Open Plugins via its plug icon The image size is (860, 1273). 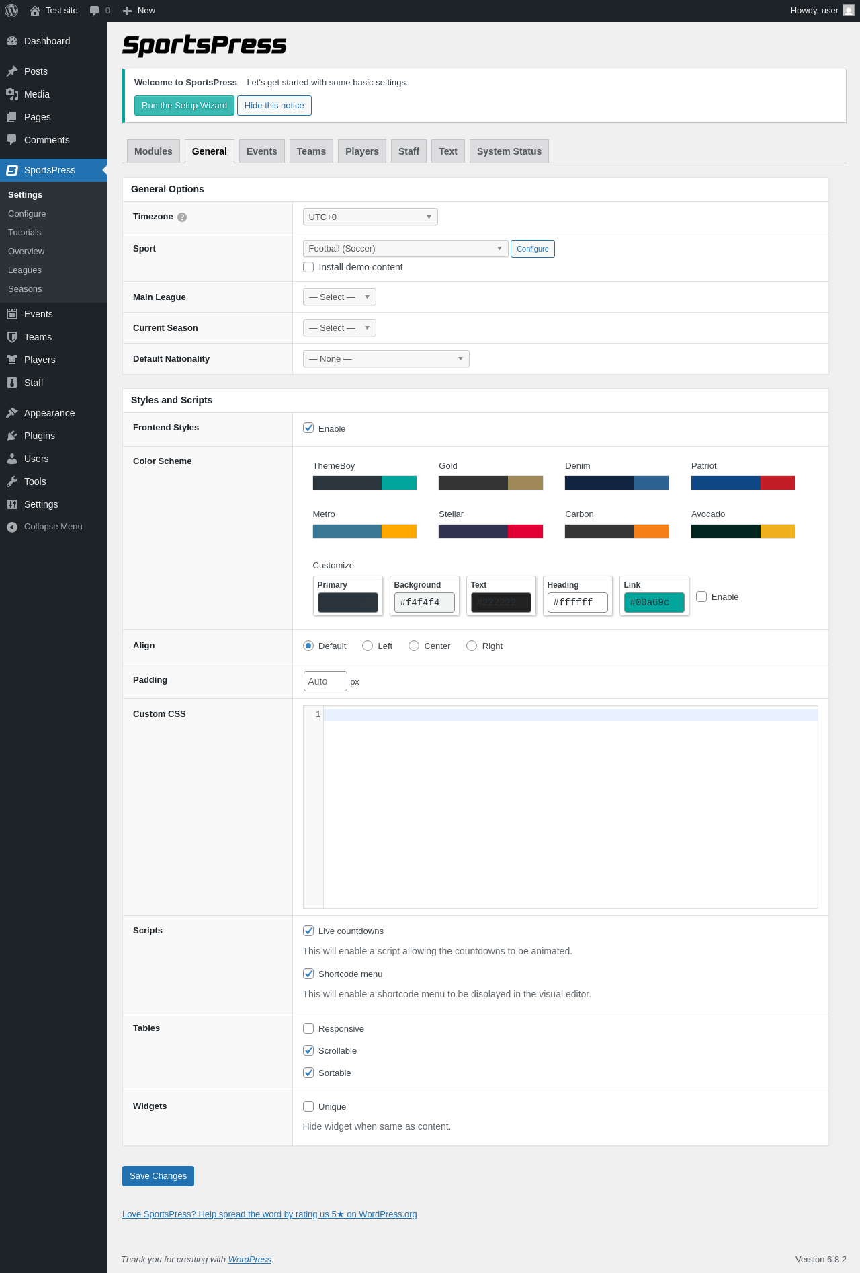(x=12, y=436)
